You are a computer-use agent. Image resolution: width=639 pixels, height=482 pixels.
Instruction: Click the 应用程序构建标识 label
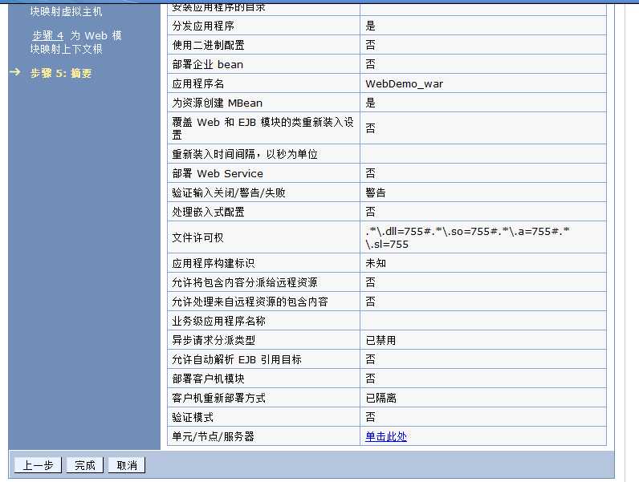click(x=213, y=263)
